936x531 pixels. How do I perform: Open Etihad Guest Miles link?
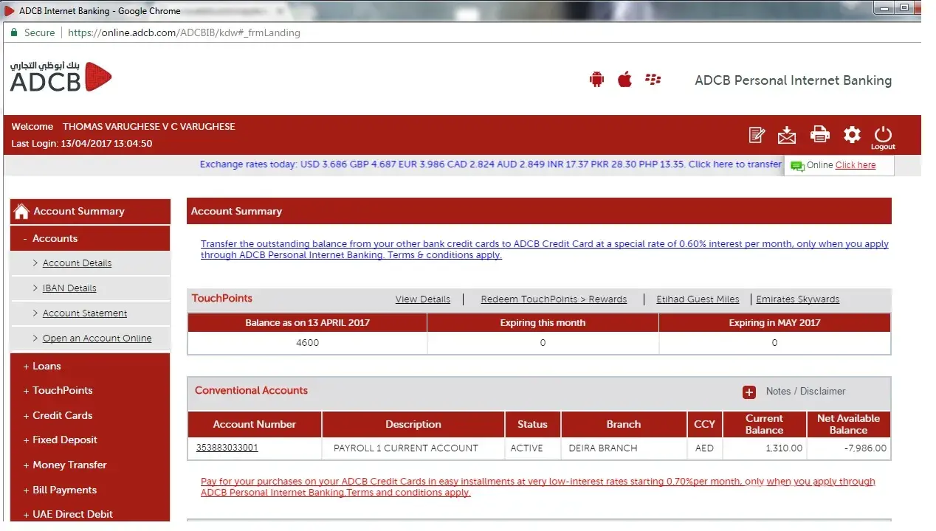tap(698, 299)
